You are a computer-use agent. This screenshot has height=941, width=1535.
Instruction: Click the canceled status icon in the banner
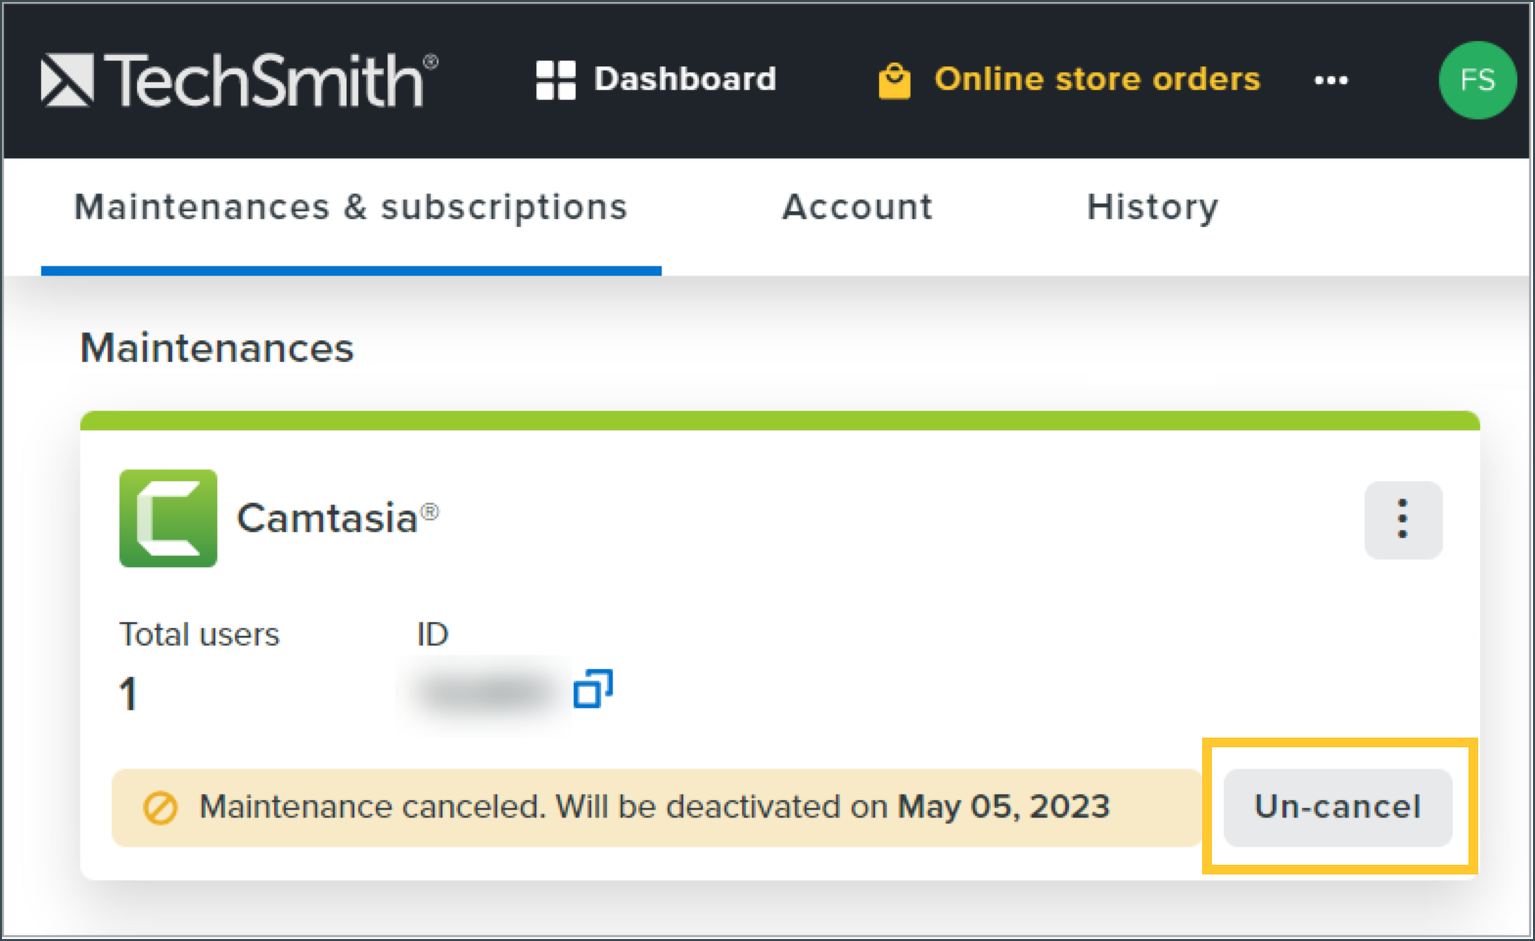point(159,807)
